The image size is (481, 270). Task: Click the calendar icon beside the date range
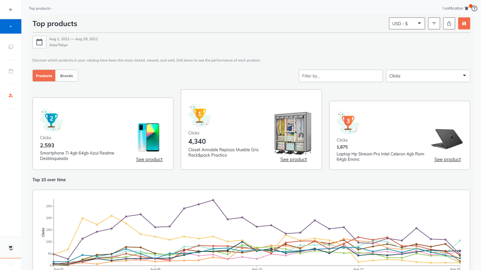39,42
